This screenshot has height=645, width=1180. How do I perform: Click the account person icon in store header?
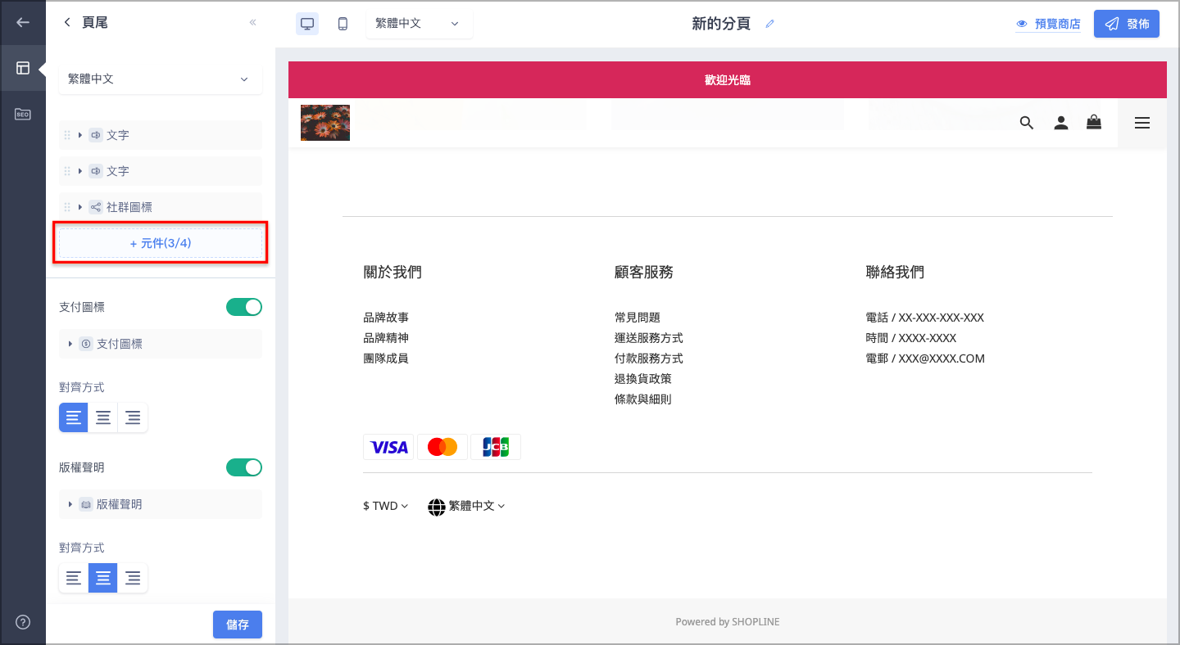pyautogui.click(x=1061, y=123)
